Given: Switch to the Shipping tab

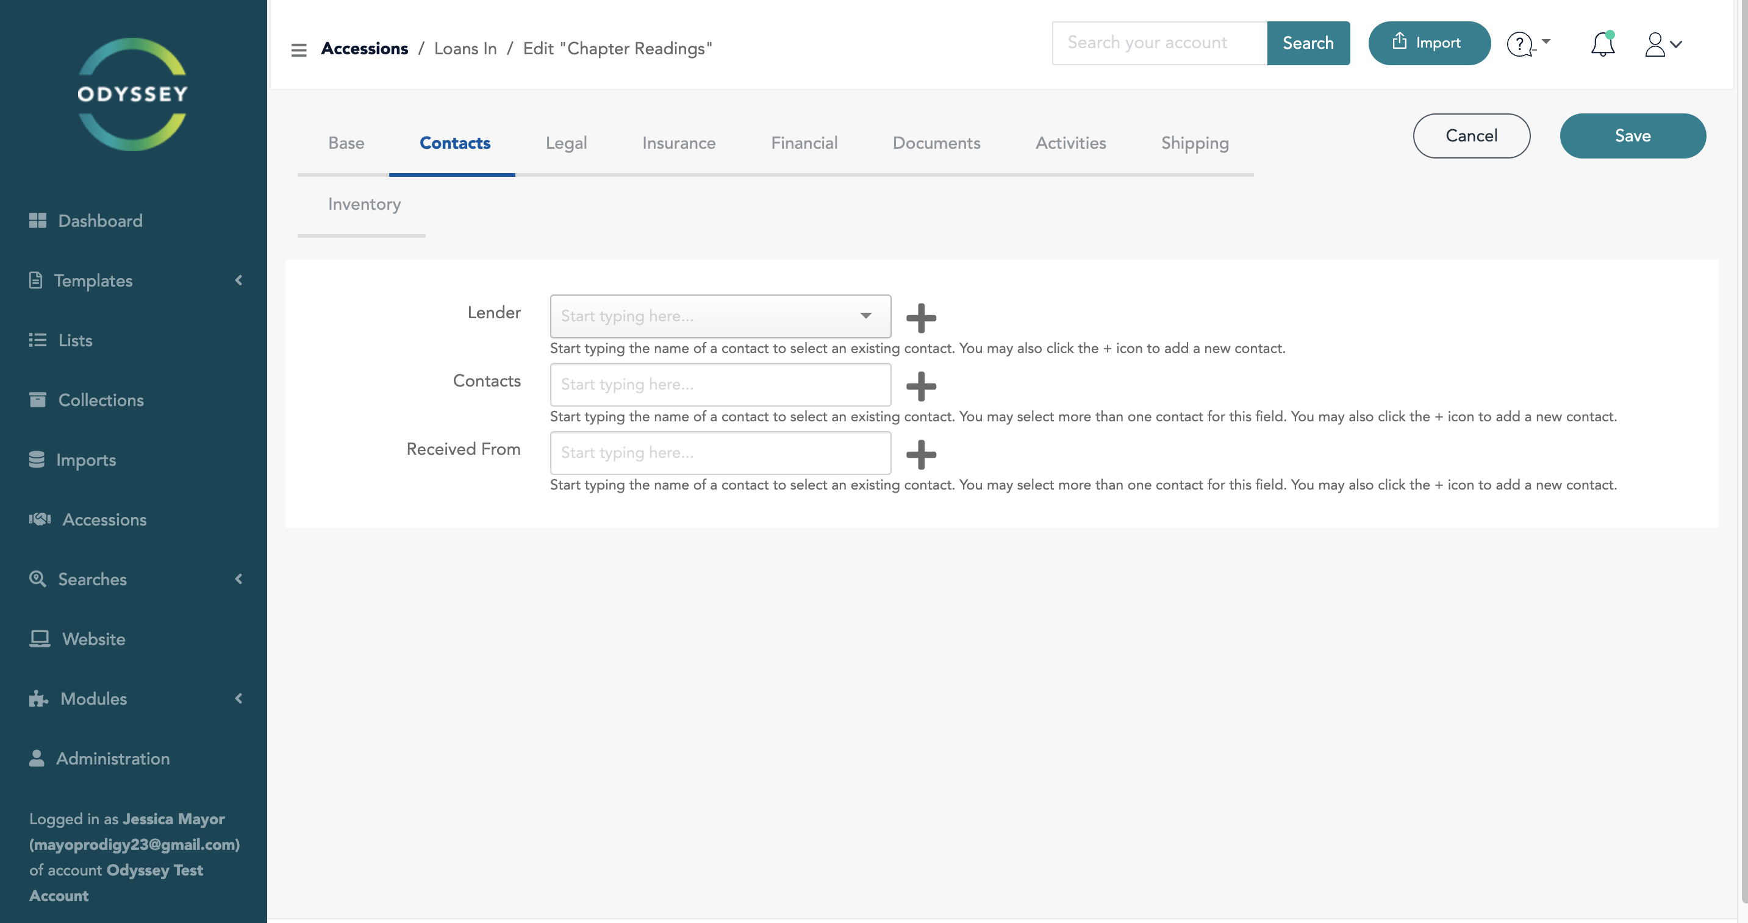Looking at the screenshot, I should point(1194,143).
